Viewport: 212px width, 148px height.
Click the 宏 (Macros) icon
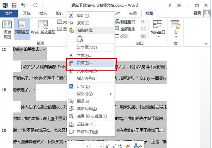[x=176, y=24]
